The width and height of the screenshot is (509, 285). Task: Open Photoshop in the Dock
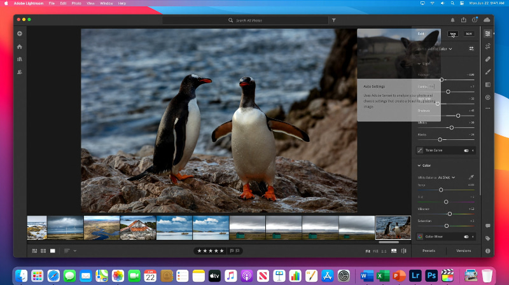click(431, 276)
